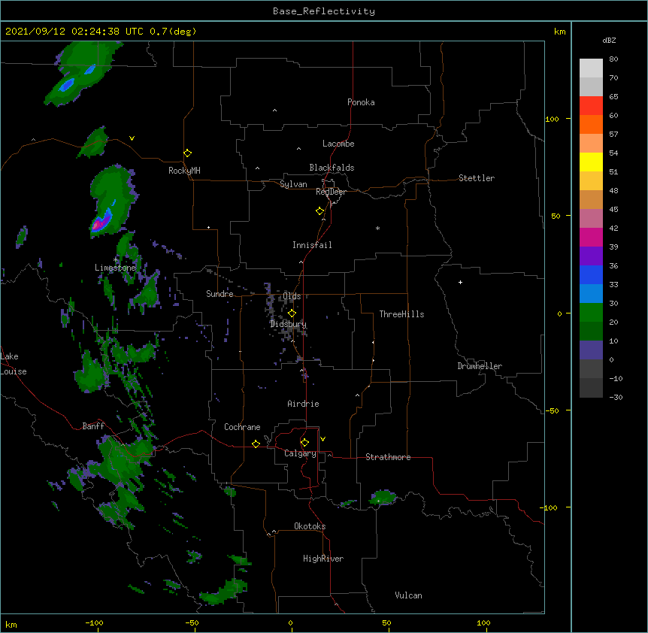
Task: Click the white plus marker west of Drumheller
Action: tap(460, 282)
